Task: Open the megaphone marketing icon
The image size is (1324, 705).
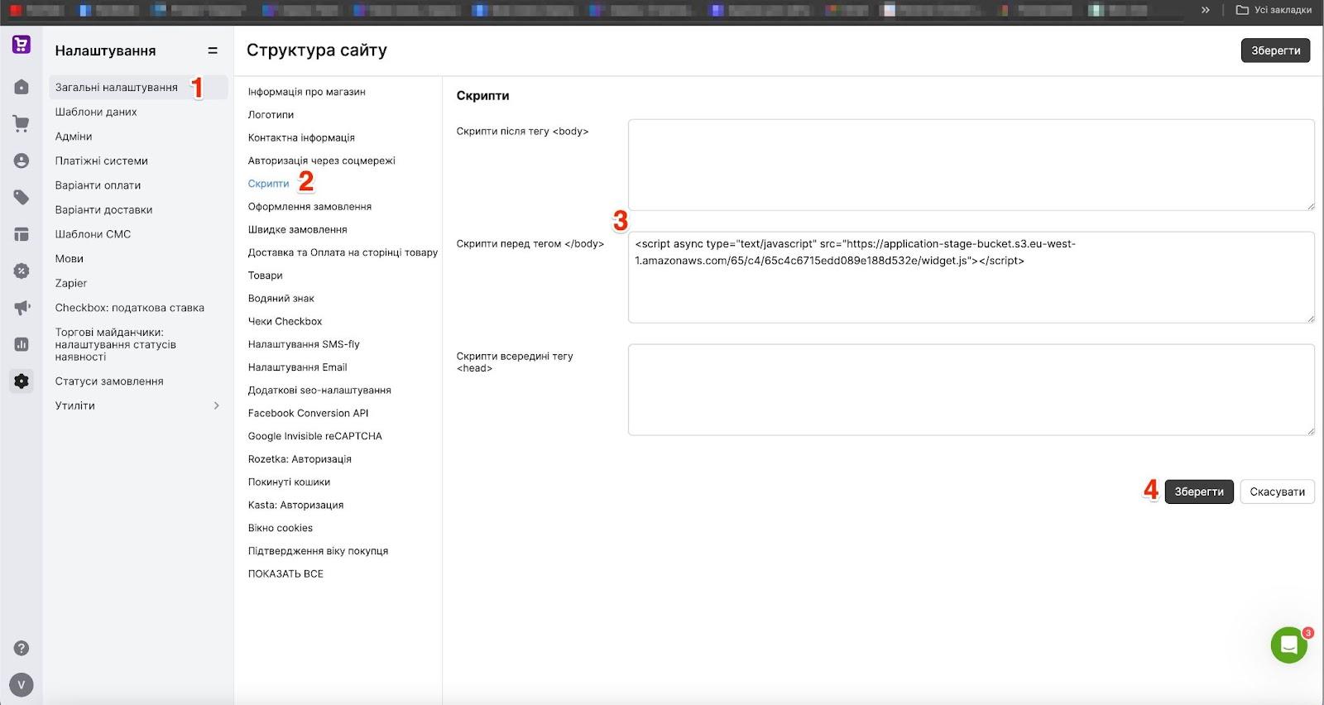Action: [x=22, y=308]
